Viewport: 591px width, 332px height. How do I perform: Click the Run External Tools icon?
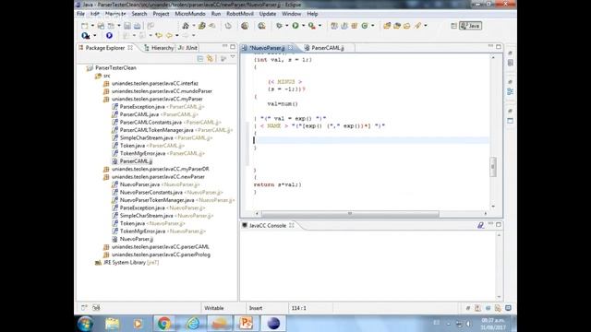coord(312,26)
